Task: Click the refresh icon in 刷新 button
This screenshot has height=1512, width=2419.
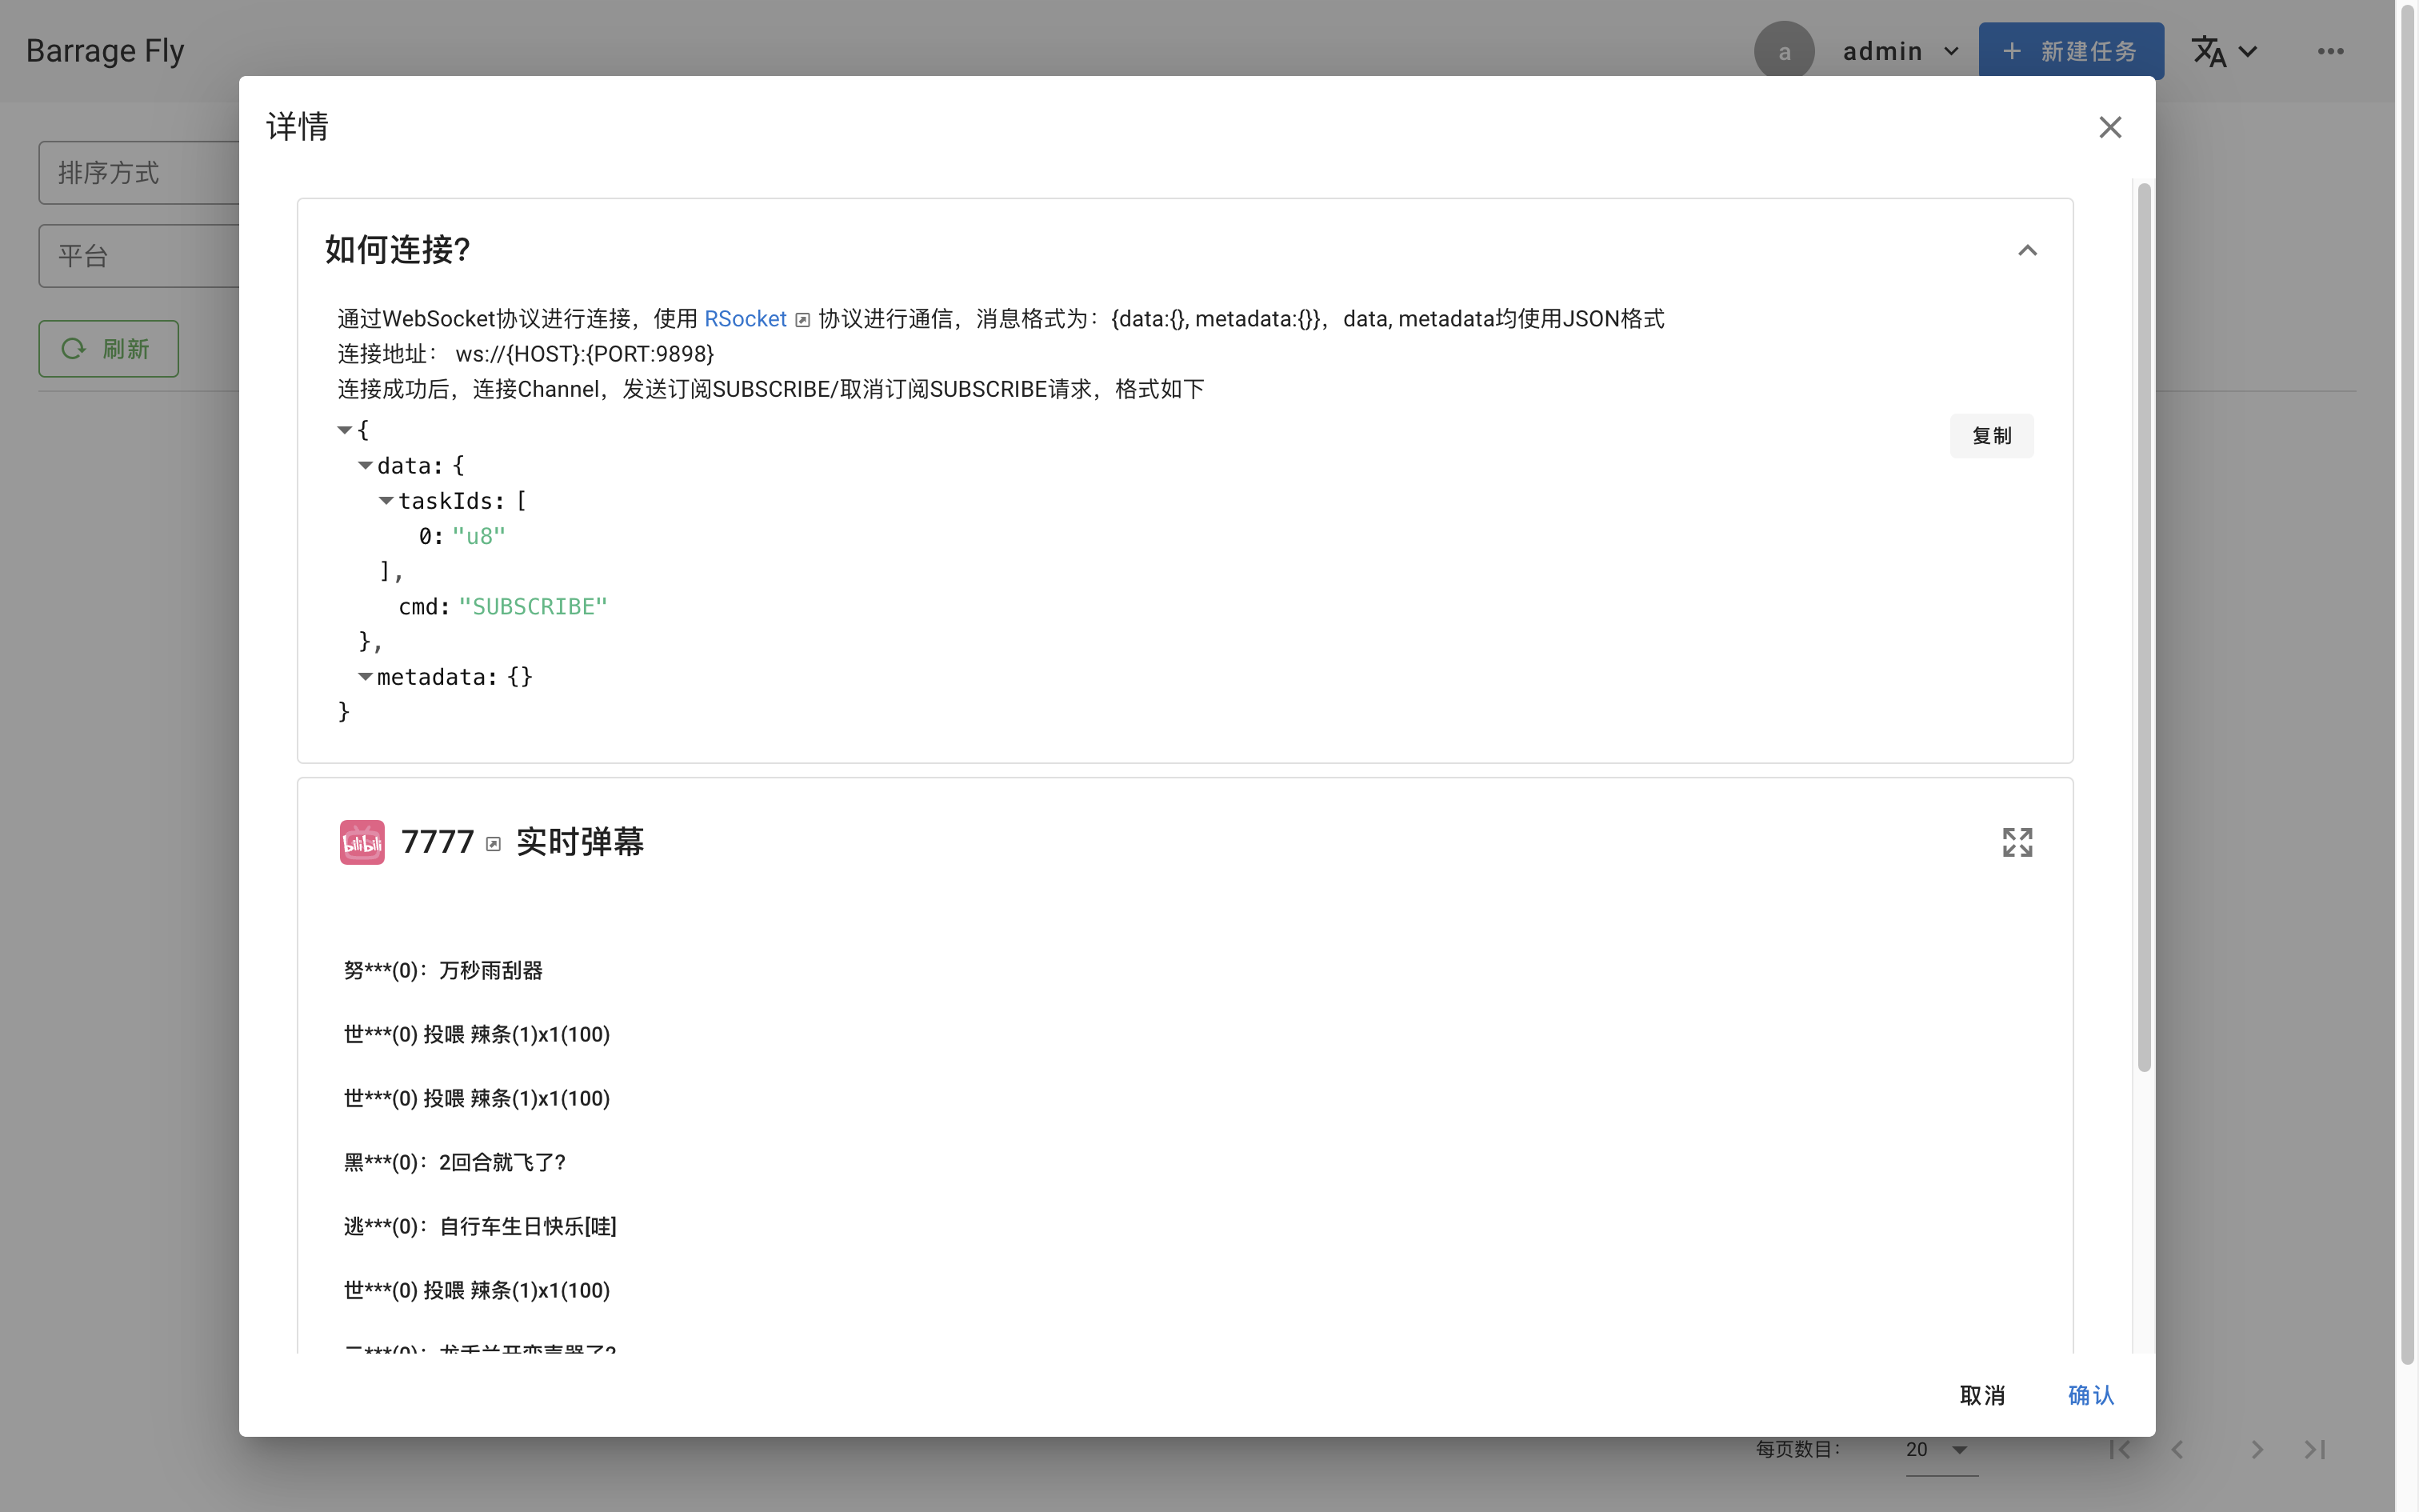Action: point(74,349)
